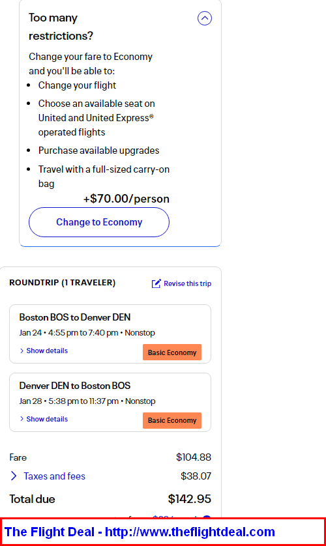Click the +$70.00/person upgrade price text
This screenshot has width=326, height=546.
tap(126, 199)
